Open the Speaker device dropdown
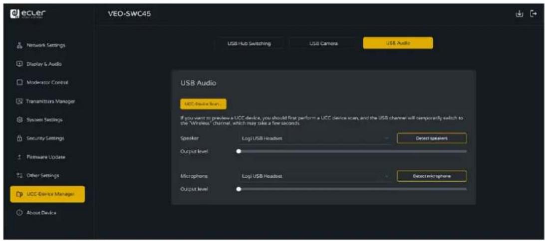This screenshot has width=545, height=241. 314,139
